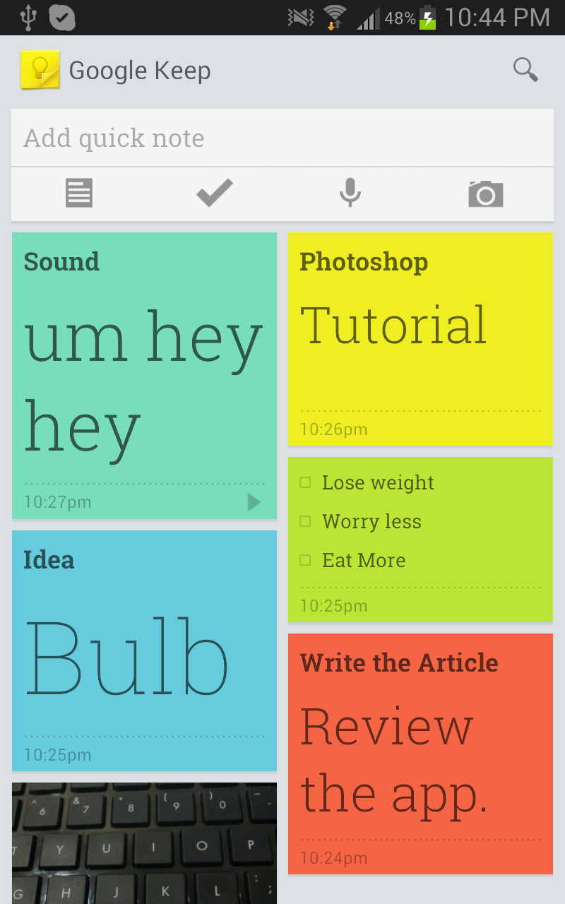
Task: Open the orange Write the Article note
Action: pyautogui.click(x=420, y=753)
